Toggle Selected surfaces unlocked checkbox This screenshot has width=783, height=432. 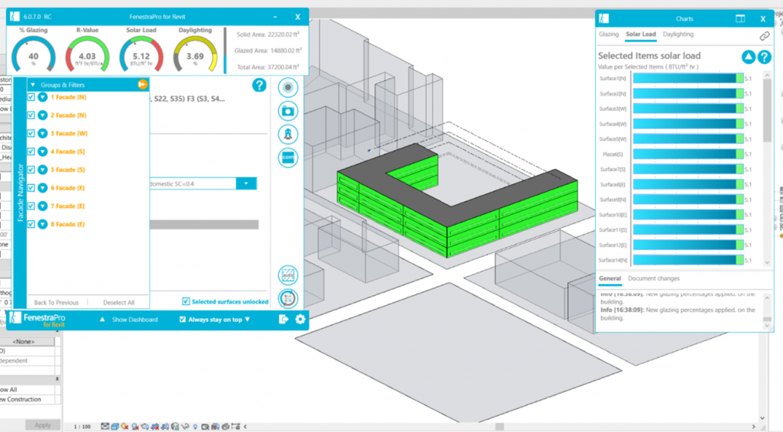click(186, 301)
